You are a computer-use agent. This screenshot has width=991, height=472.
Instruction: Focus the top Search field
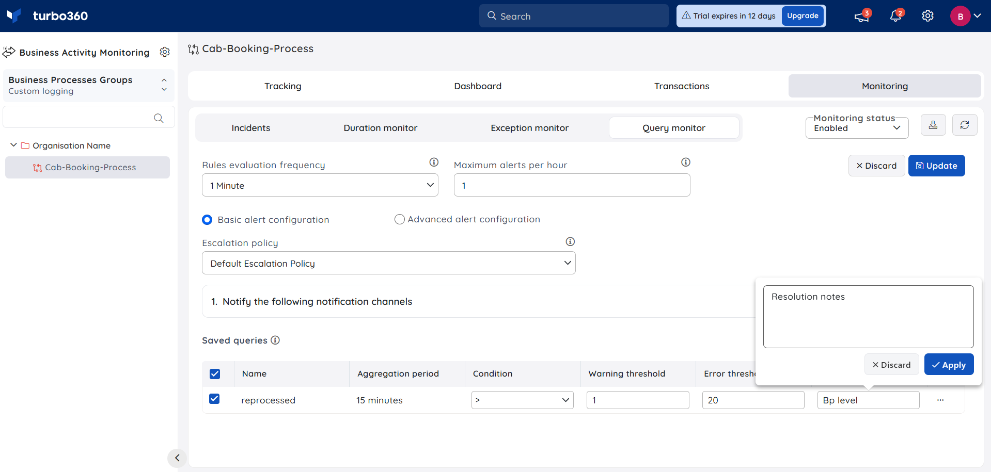coord(574,16)
